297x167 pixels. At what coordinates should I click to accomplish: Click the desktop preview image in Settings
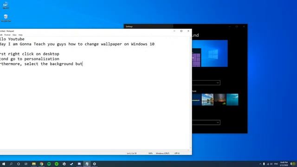pos(210,53)
